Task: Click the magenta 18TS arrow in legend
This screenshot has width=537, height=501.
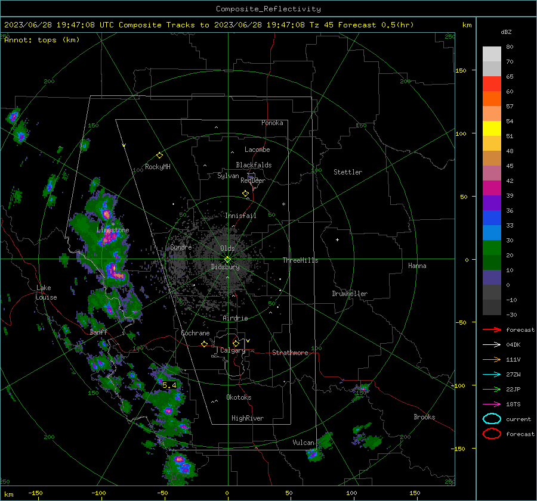Action: click(x=492, y=404)
